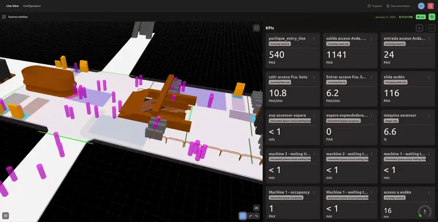Switch to the Configuration tab
Image resolution: width=438 pixels, height=222 pixels.
[32, 6]
